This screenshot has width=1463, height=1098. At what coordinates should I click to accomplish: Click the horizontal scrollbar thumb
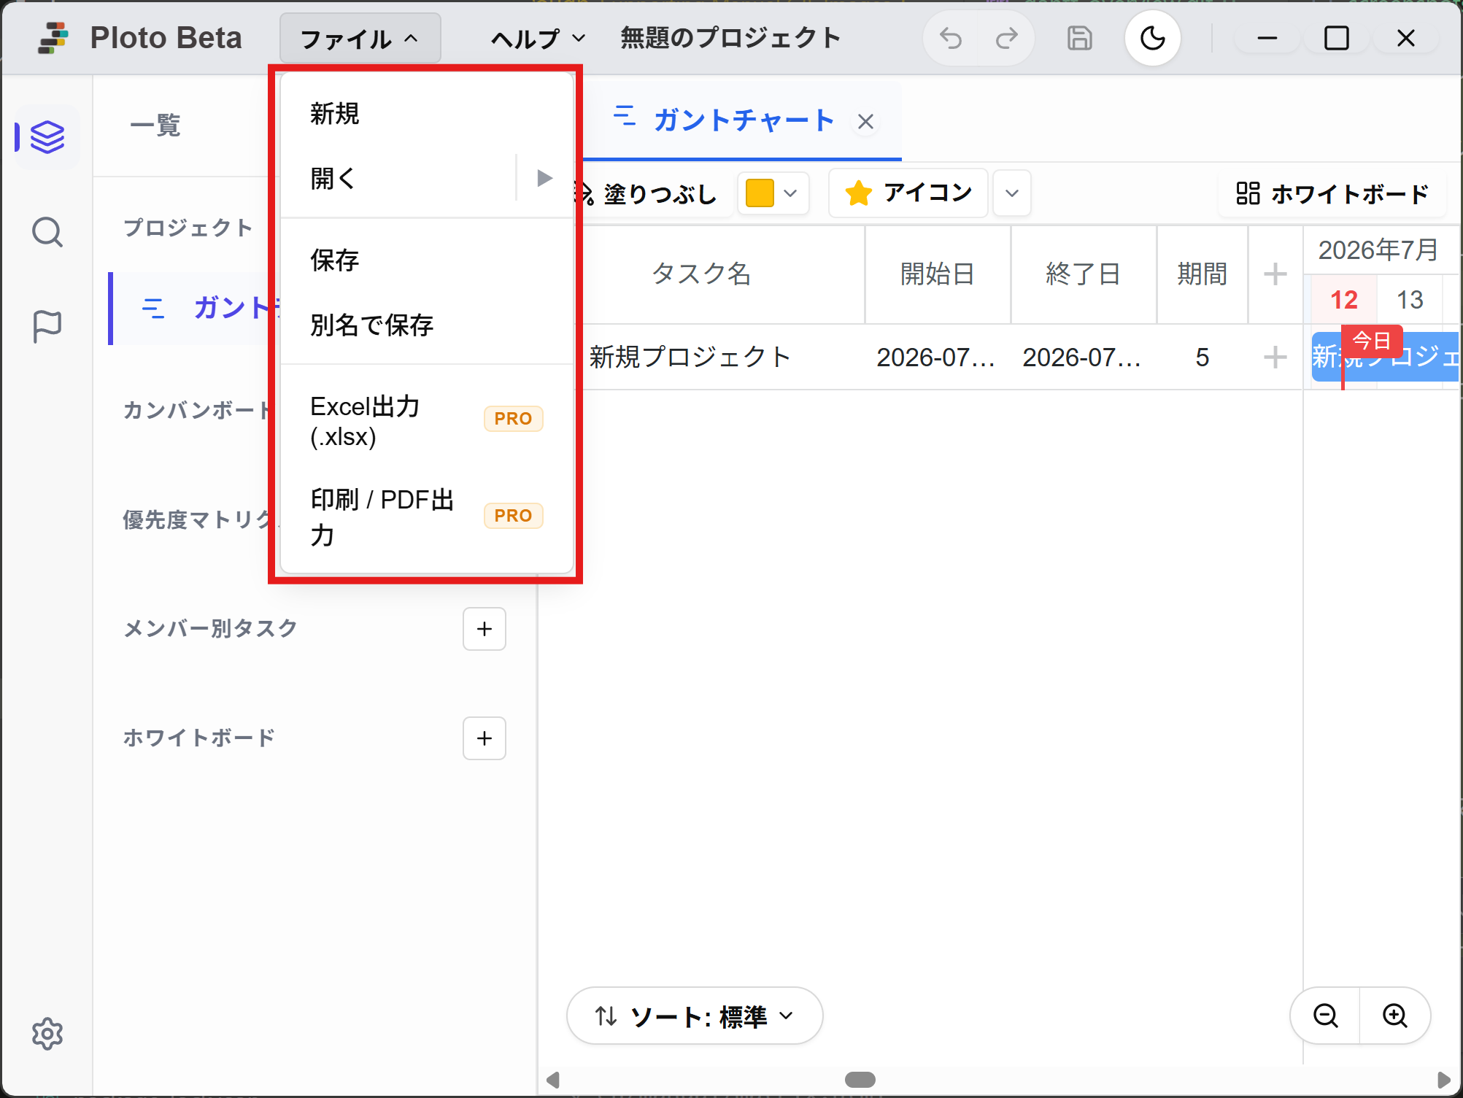tap(860, 1079)
